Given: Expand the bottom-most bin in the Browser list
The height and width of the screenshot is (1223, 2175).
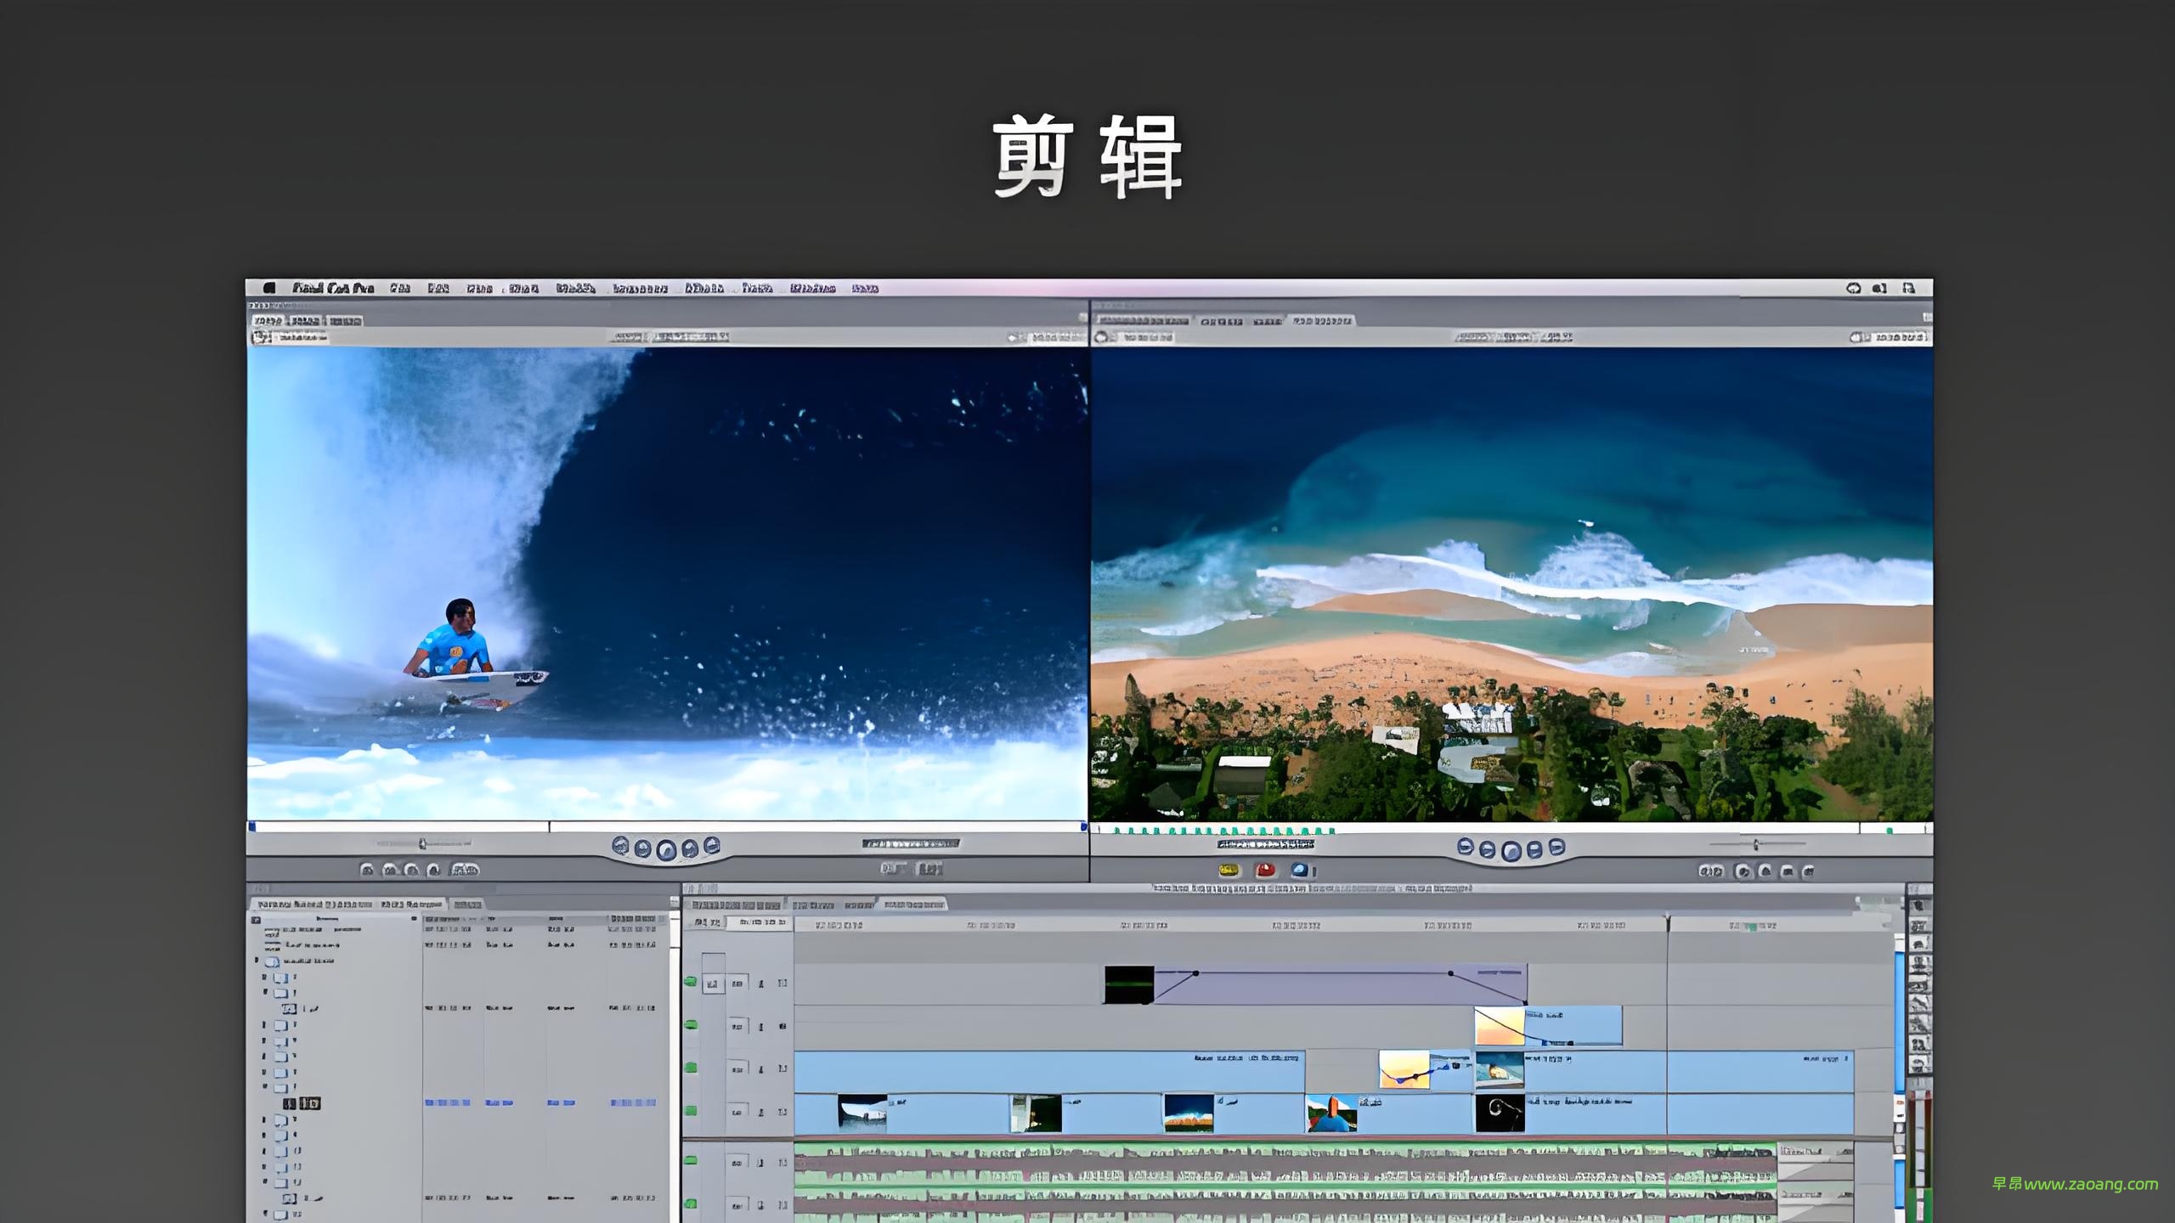Looking at the screenshot, I should pos(265,1214).
